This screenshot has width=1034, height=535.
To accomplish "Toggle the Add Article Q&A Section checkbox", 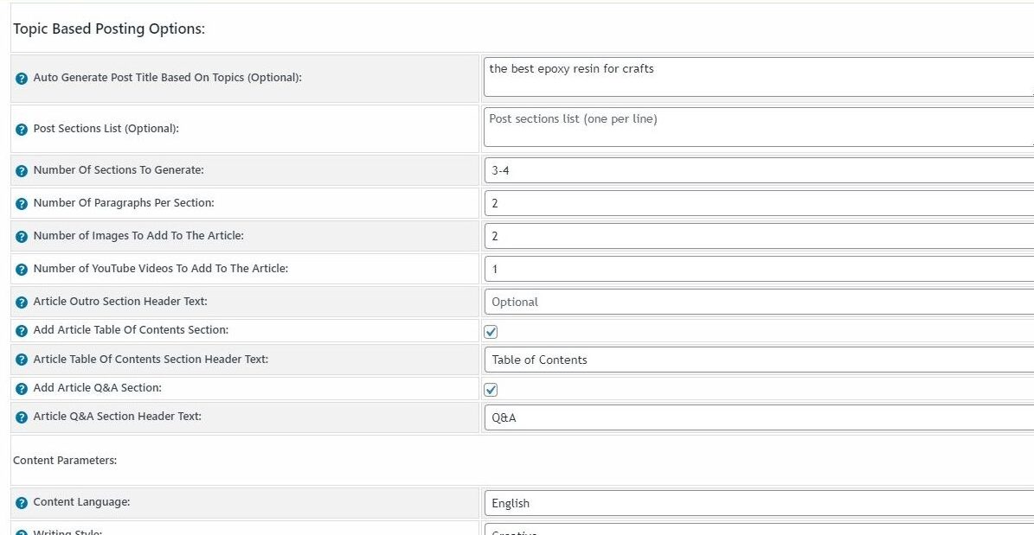I will (x=491, y=390).
